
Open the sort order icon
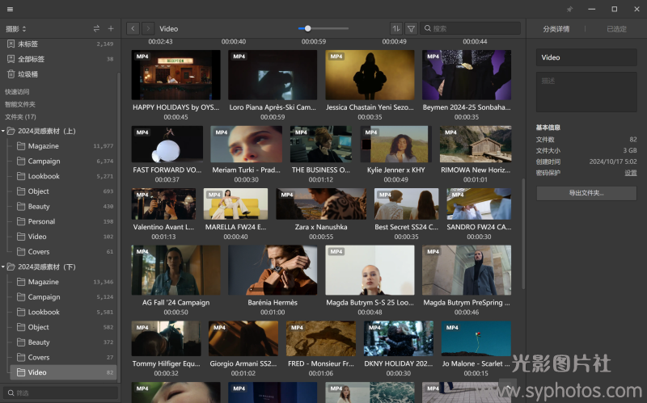click(x=395, y=29)
